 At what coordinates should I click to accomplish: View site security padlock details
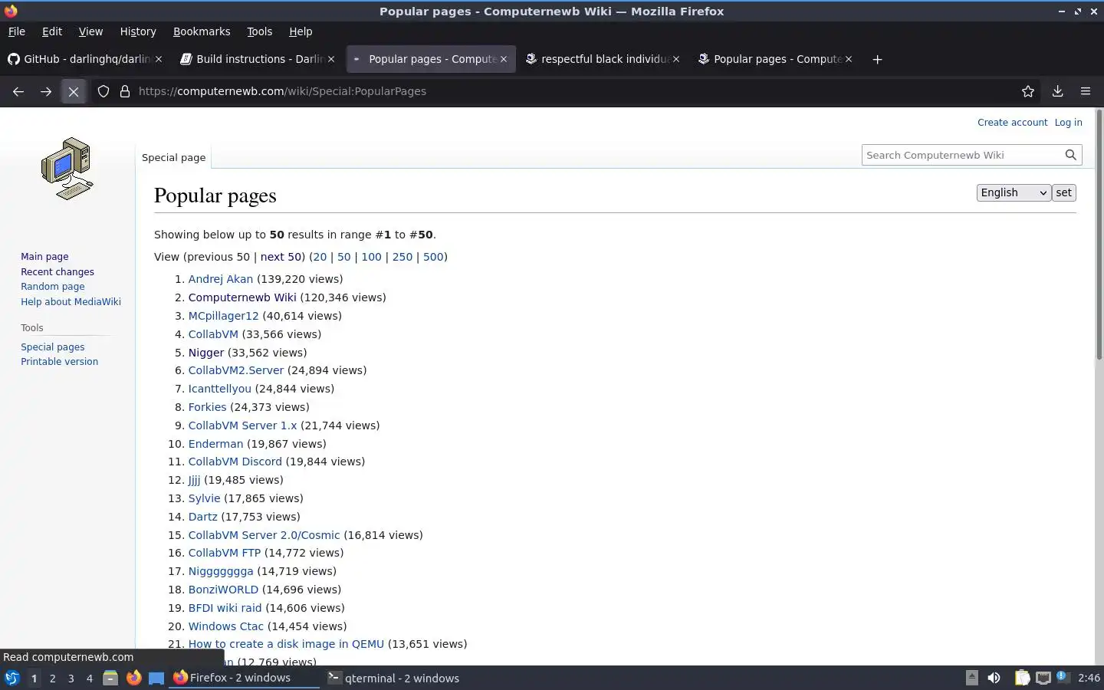tap(125, 91)
